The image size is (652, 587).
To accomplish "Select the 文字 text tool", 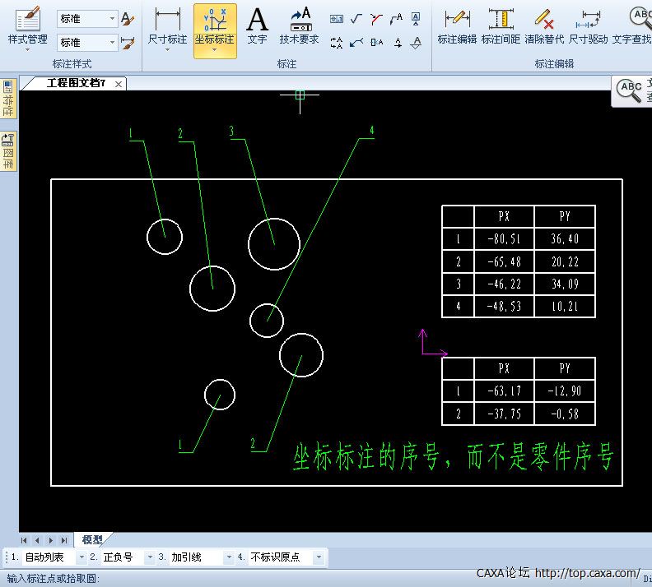I will click(x=258, y=25).
